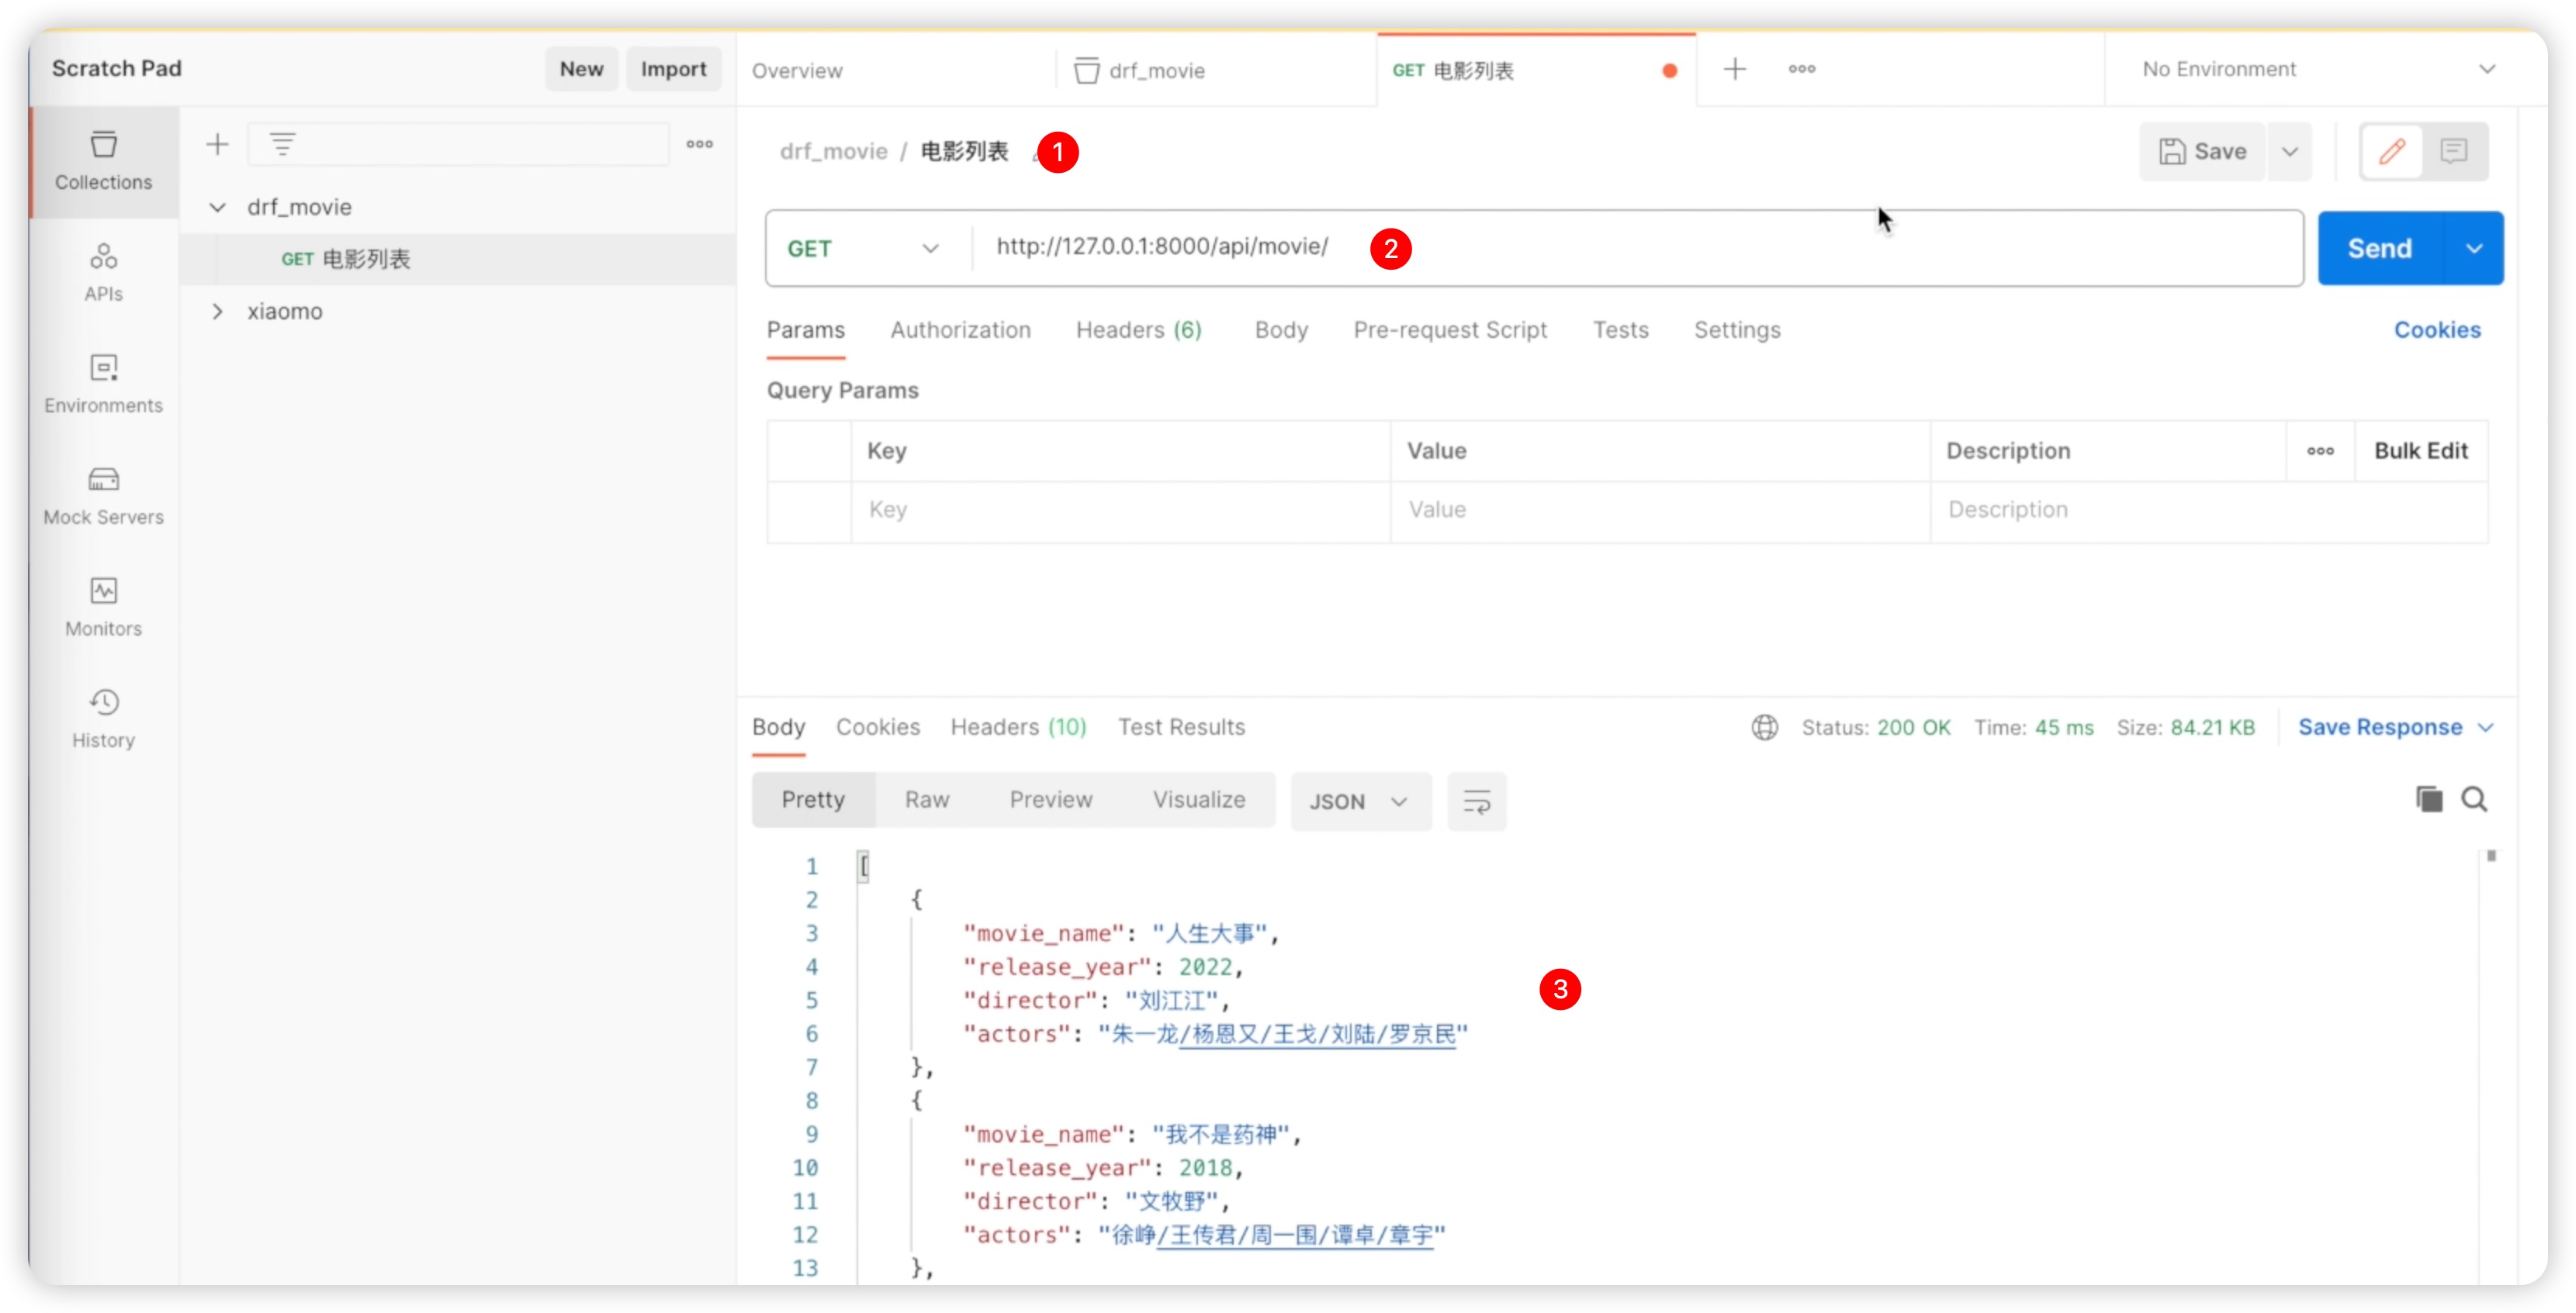The width and height of the screenshot is (2576, 1313).
Task: Select the Pretty response view
Action: 813,799
